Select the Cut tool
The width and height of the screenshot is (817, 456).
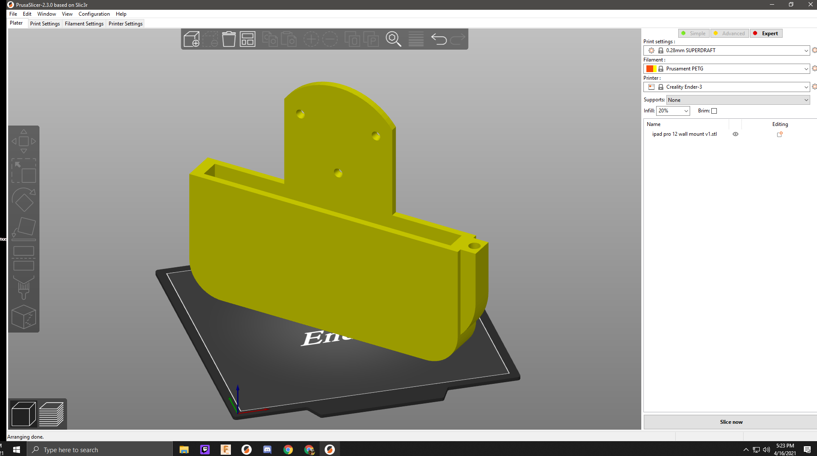tap(24, 258)
